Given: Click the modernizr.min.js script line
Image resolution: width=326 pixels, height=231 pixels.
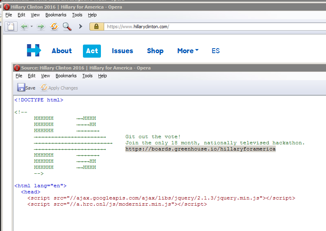Looking at the screenshot, I should (117, 204).
